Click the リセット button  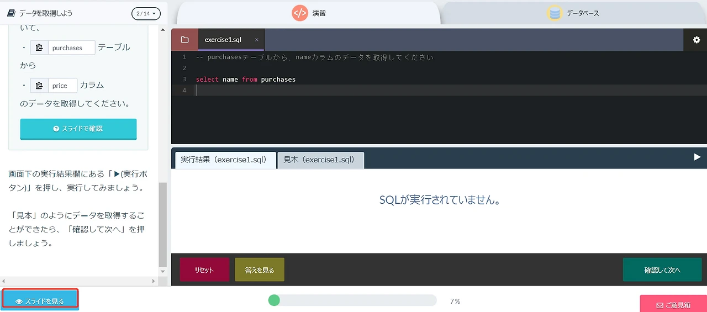[204, 270]
